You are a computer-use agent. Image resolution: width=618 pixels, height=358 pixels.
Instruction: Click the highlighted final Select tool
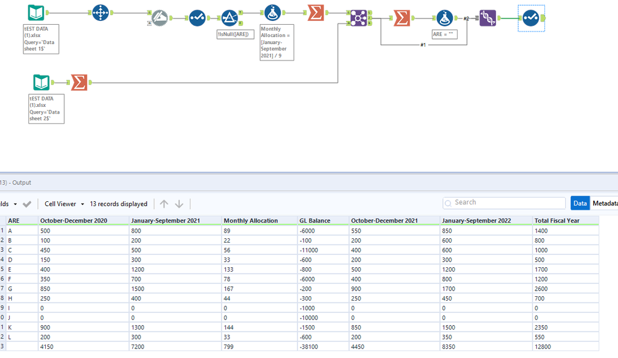(531, 18)
